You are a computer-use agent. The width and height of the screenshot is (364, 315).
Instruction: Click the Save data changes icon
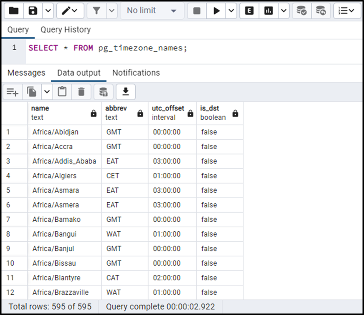pos(103,92)
